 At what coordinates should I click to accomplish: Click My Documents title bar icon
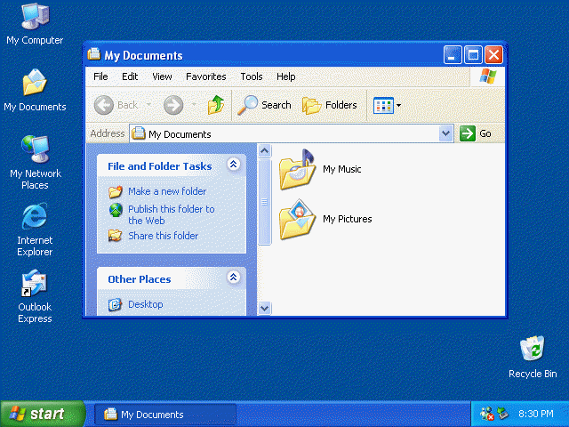94,54
